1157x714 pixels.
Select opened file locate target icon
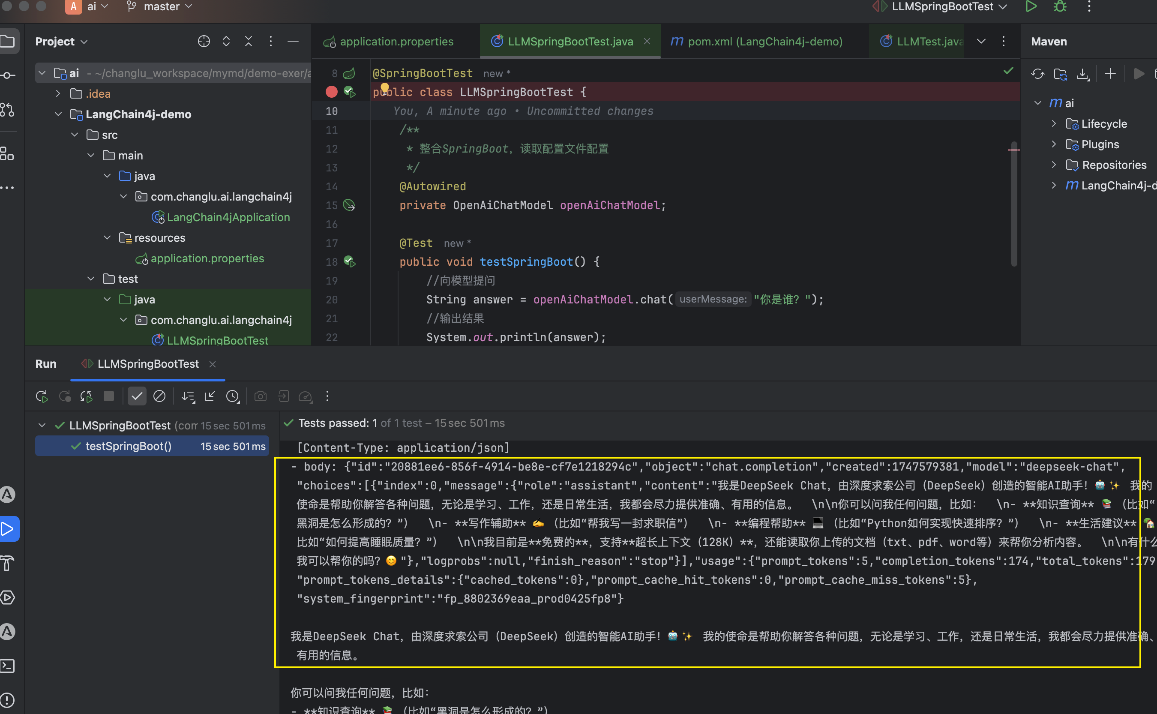(x=204, y=42)
